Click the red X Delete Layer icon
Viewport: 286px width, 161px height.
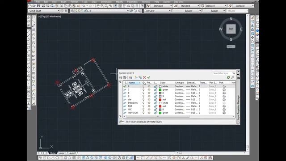pos(144,77)
